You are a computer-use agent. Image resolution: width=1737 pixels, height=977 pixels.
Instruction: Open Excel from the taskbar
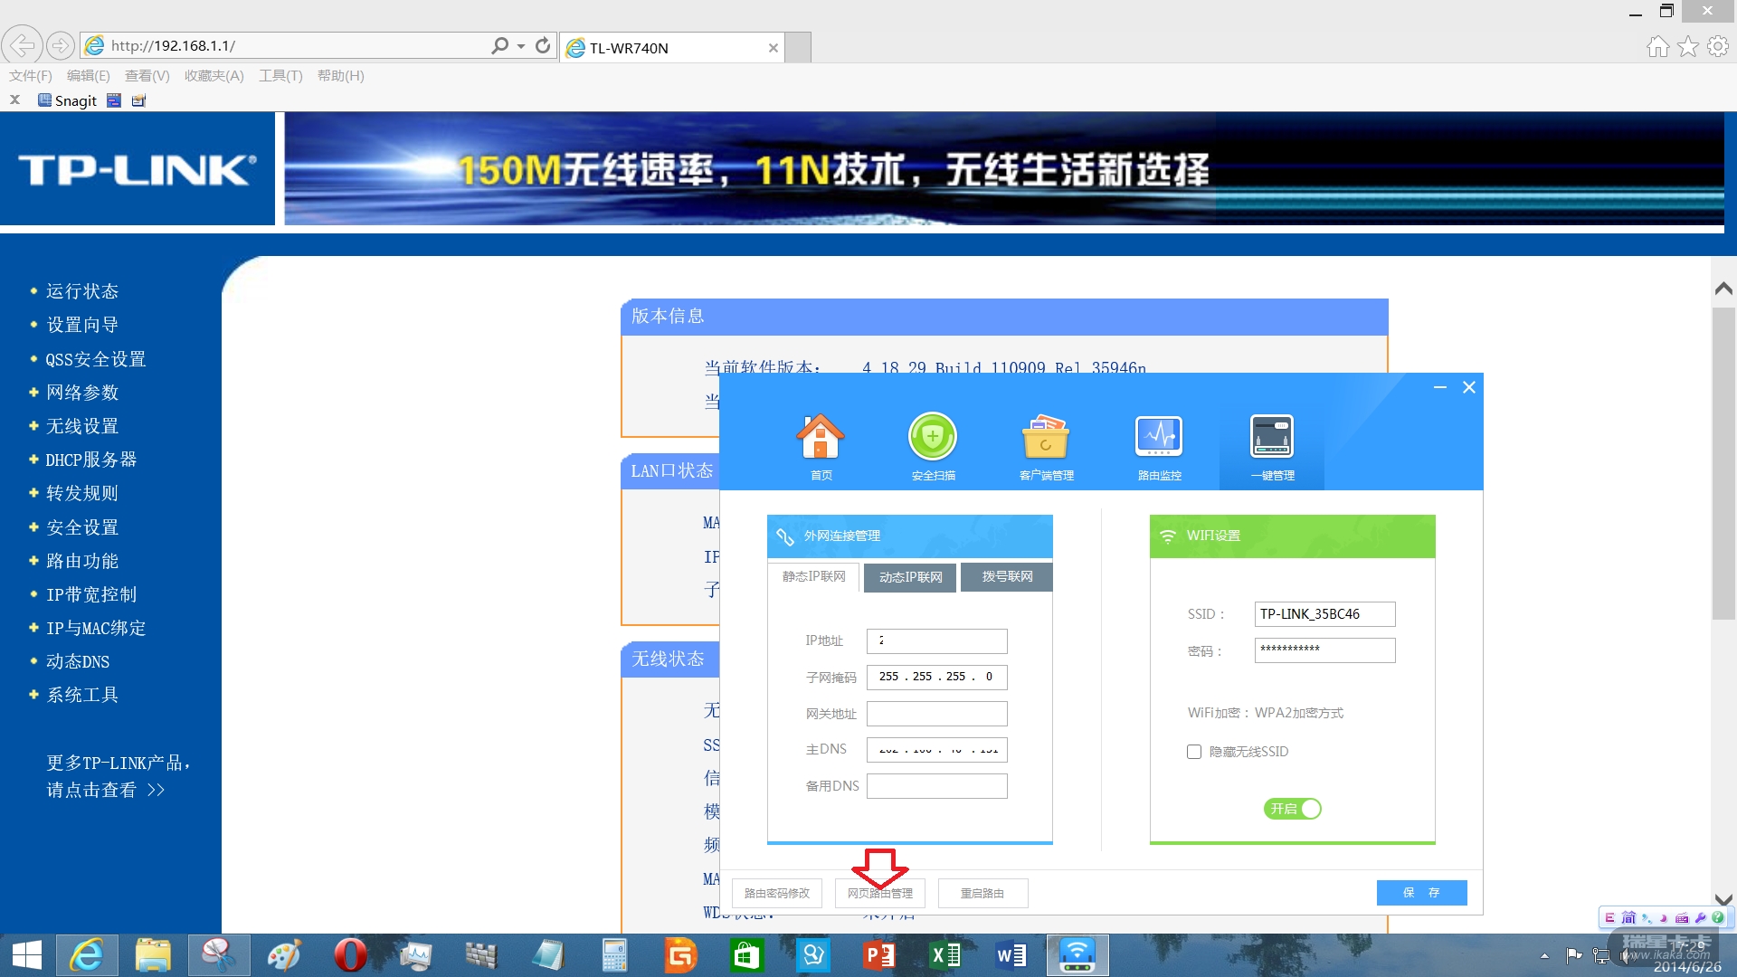945,955
